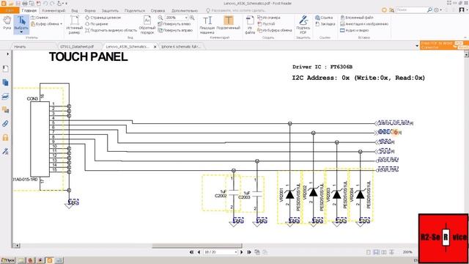
Task: Rotate view left (Повернуть влево)
Action: (174, 24)
